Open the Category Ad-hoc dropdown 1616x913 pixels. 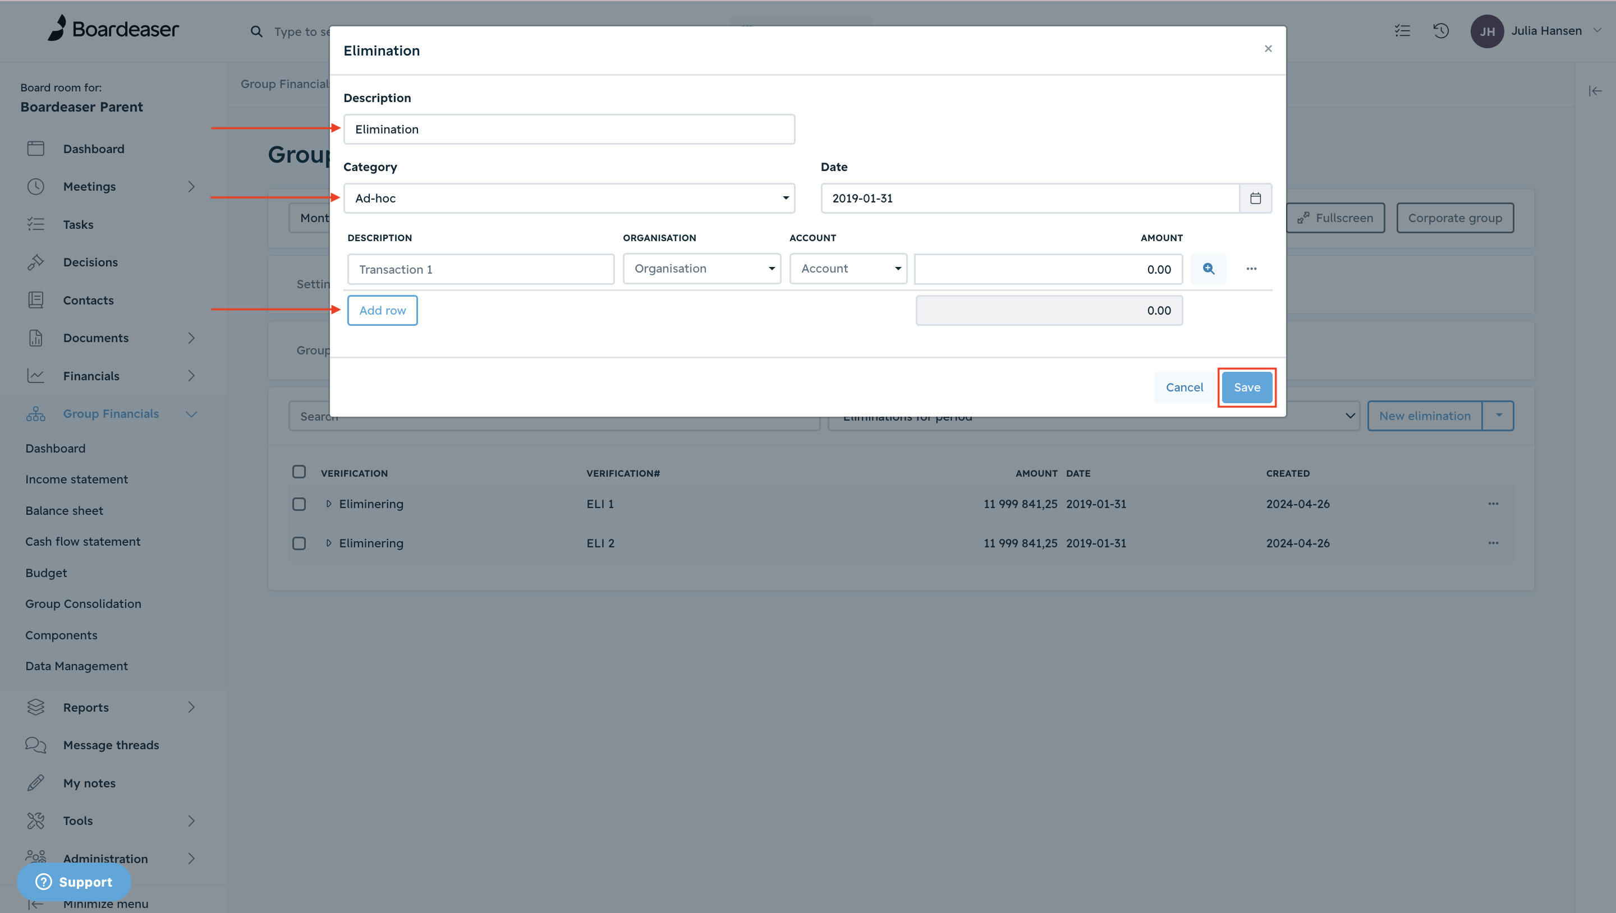coord(569,198)
